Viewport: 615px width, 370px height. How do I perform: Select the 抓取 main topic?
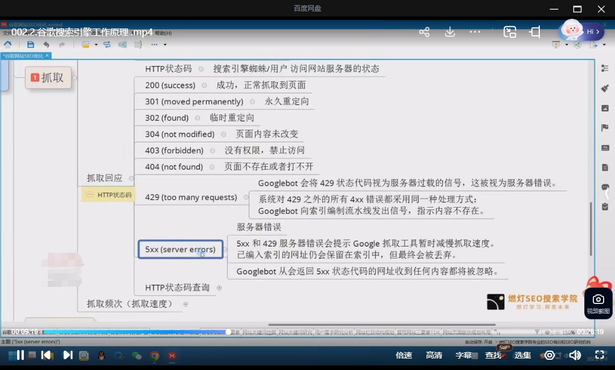pos(48,77)
